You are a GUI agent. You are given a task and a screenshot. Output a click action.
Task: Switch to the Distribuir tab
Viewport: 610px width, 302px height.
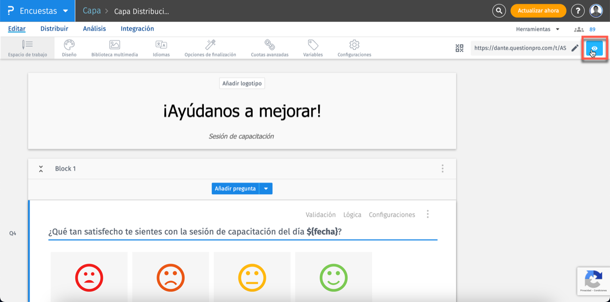click(x=54, y=29)
